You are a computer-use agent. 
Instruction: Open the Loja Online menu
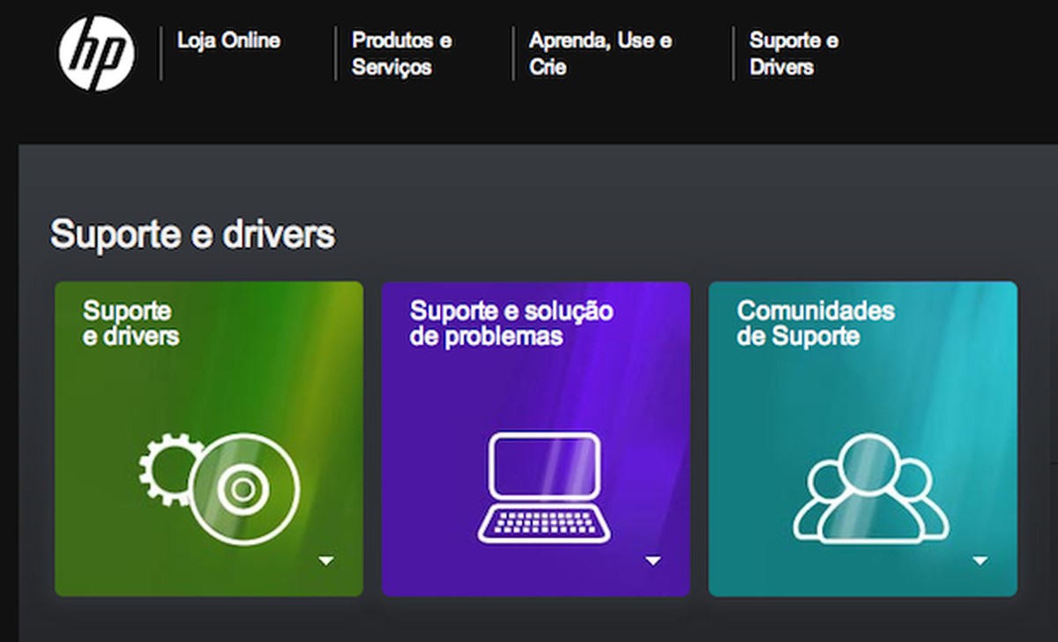pyautogui.click(x=228, y=41)
